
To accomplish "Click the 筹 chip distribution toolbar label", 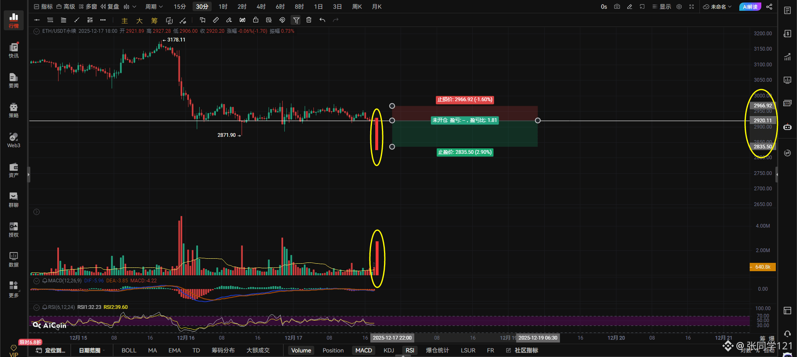I will [154, 21].
